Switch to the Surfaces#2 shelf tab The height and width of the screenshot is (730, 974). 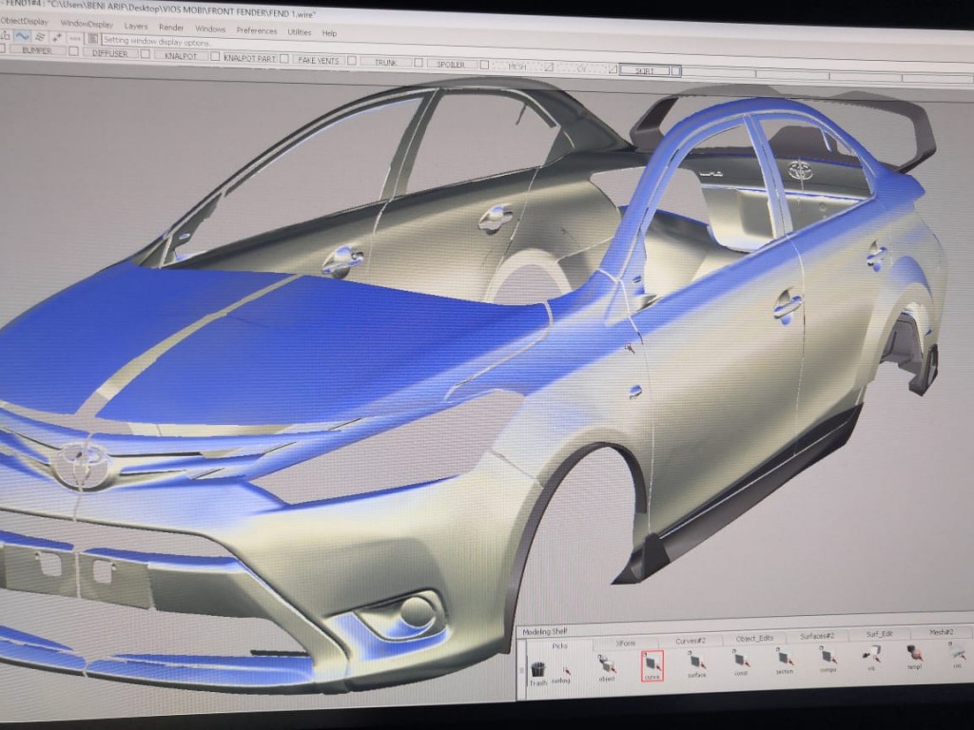click(x=816, y=636)
